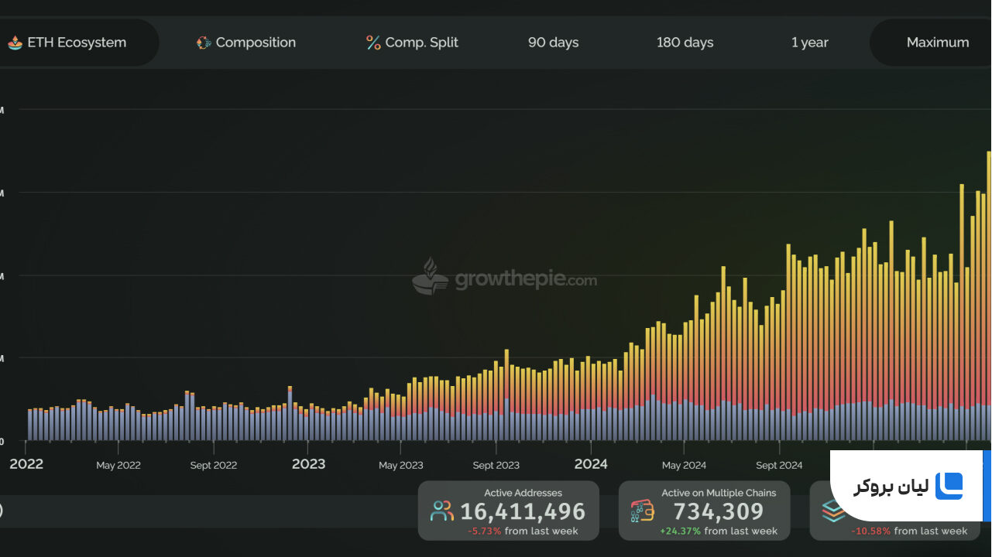Click the Comp. Split percent icon
The image size is (992, 557).
(373, 43)
